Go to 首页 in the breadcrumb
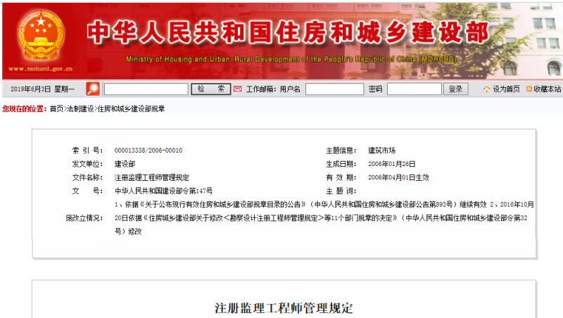 (x=56, y=109)
